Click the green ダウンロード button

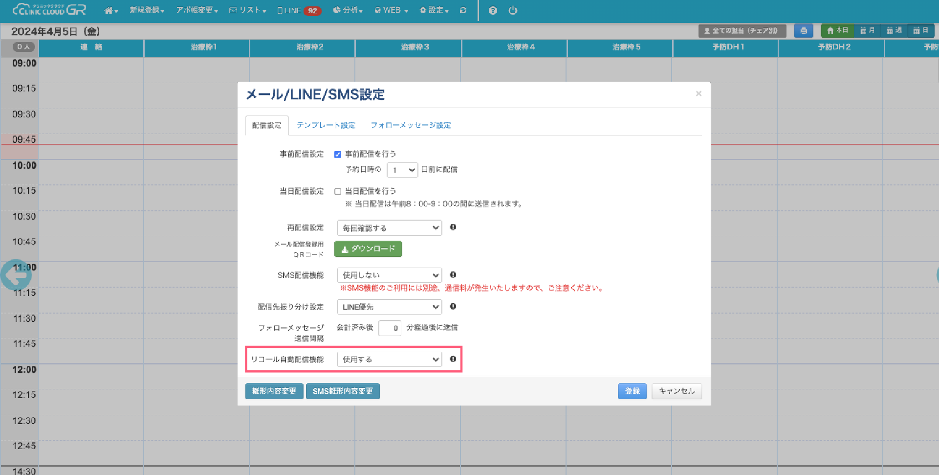point(368,249)
